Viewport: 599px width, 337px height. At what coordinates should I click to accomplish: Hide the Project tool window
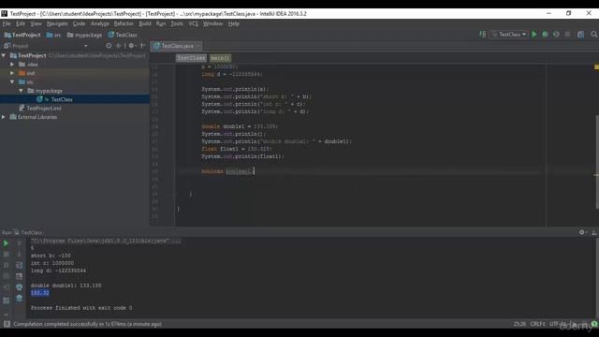pos(143,46)
